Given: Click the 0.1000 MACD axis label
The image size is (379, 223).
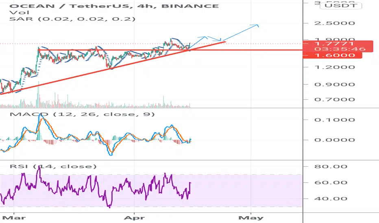Looking at the screenshot, I should (x=335, y=120).
